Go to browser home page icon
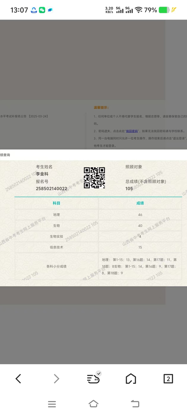 pos(131,379)
